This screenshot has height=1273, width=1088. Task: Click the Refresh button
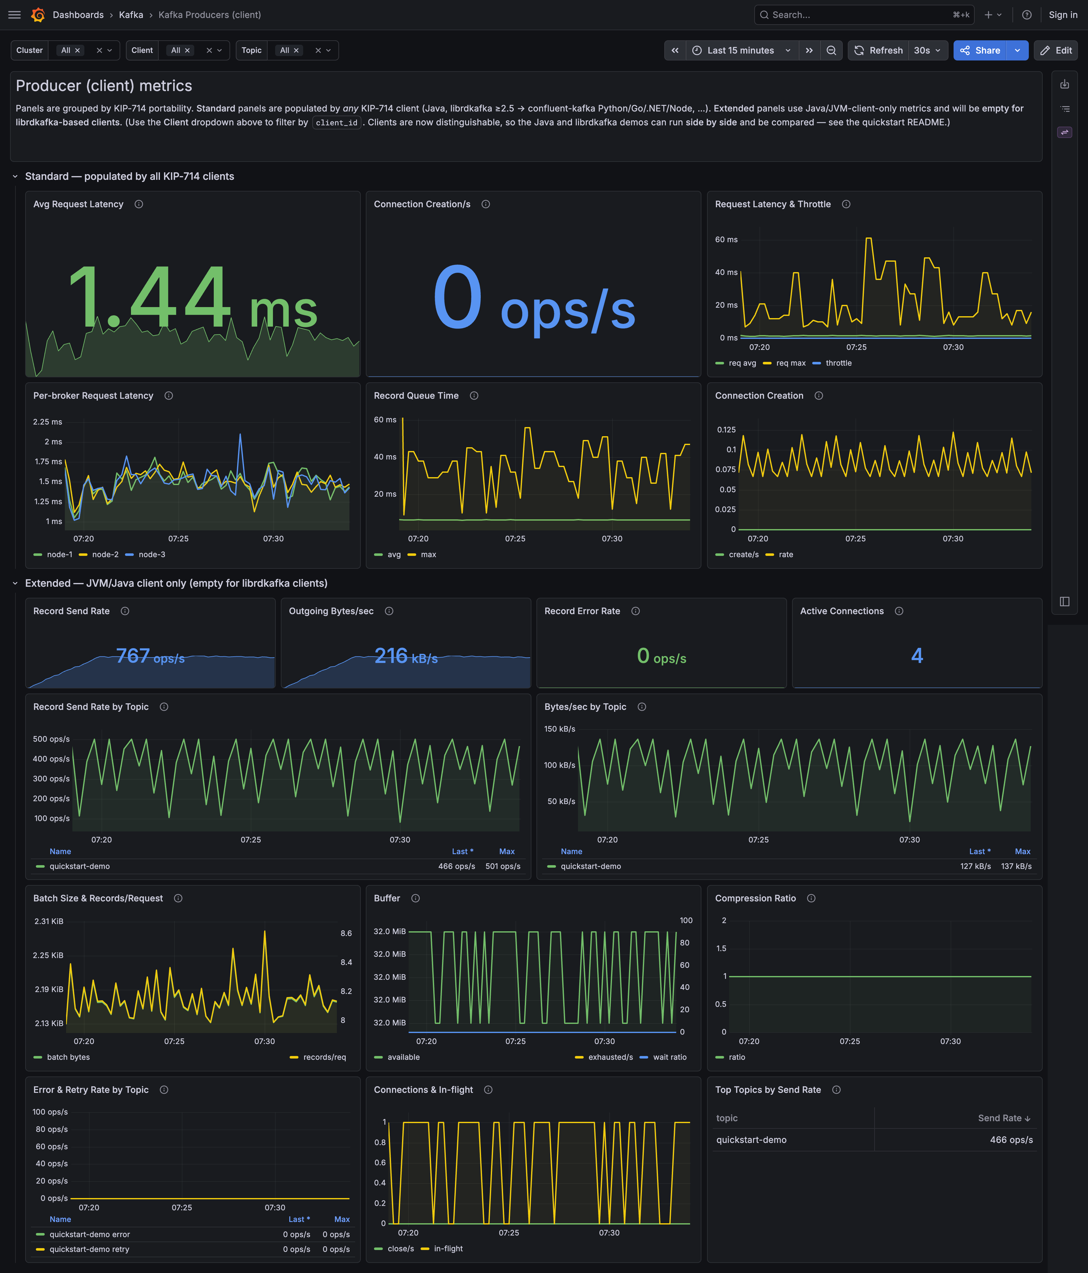(879, 50)
